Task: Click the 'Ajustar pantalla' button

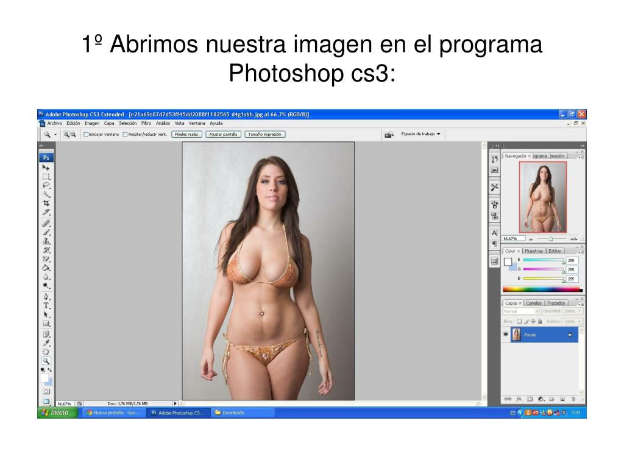Action: [223, 135]
